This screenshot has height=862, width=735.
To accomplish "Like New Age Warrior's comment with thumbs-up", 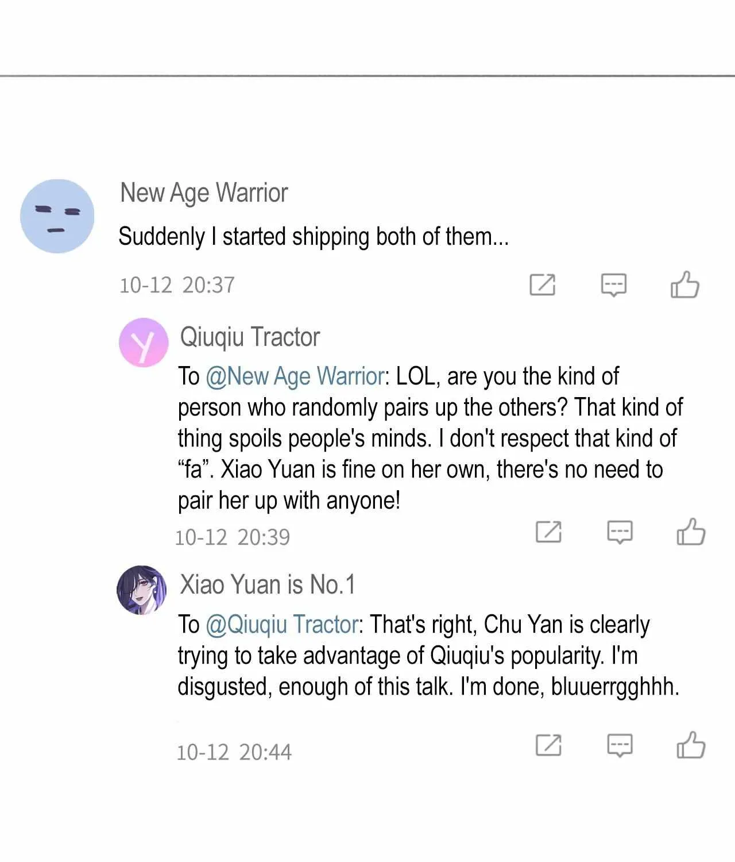I will [x=685, y=284].
